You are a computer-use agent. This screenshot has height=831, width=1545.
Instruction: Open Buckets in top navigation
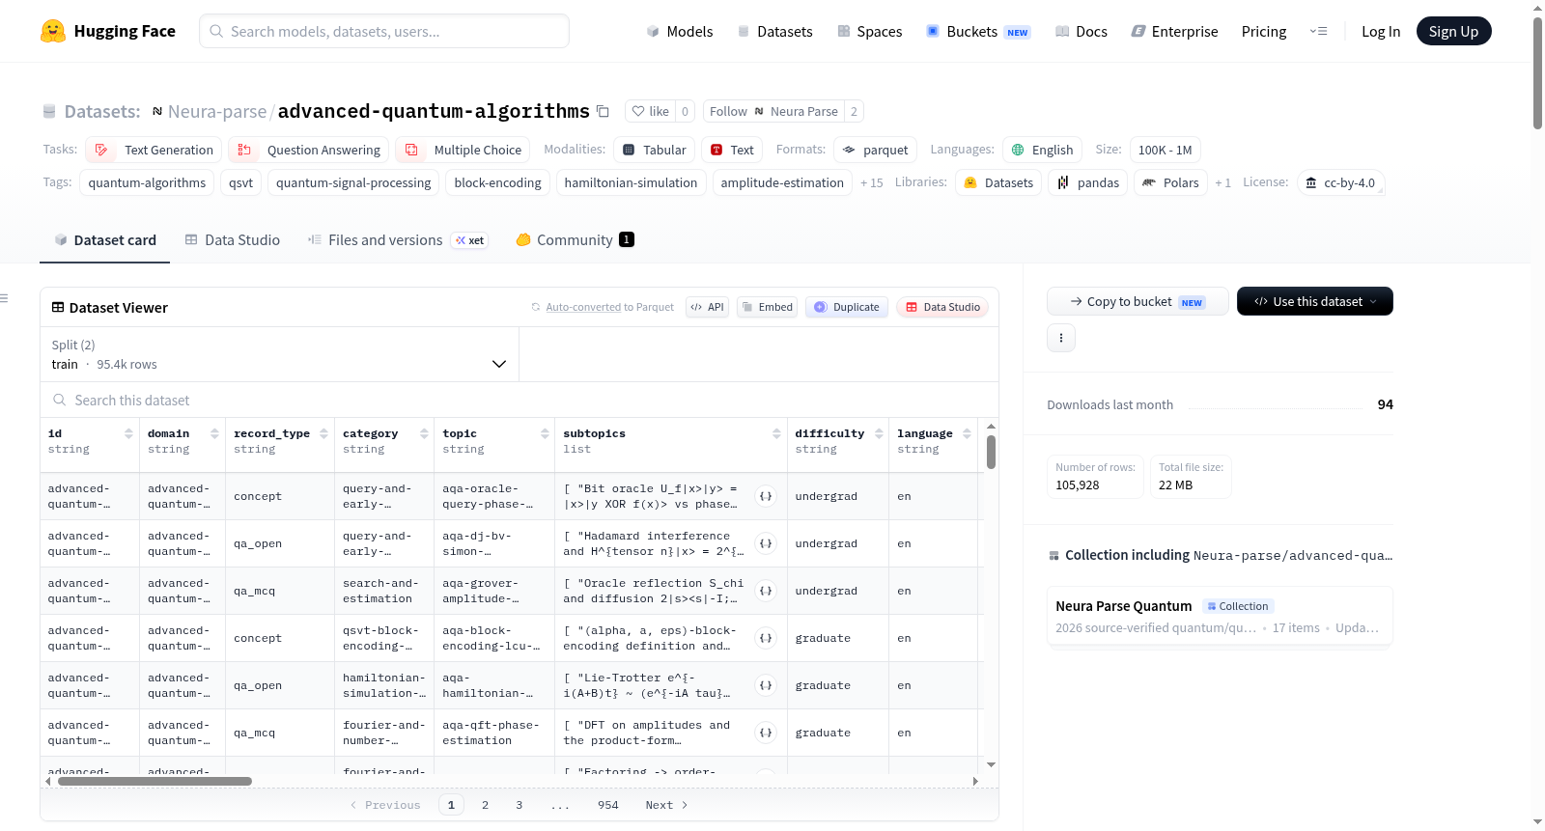(978, 31)
